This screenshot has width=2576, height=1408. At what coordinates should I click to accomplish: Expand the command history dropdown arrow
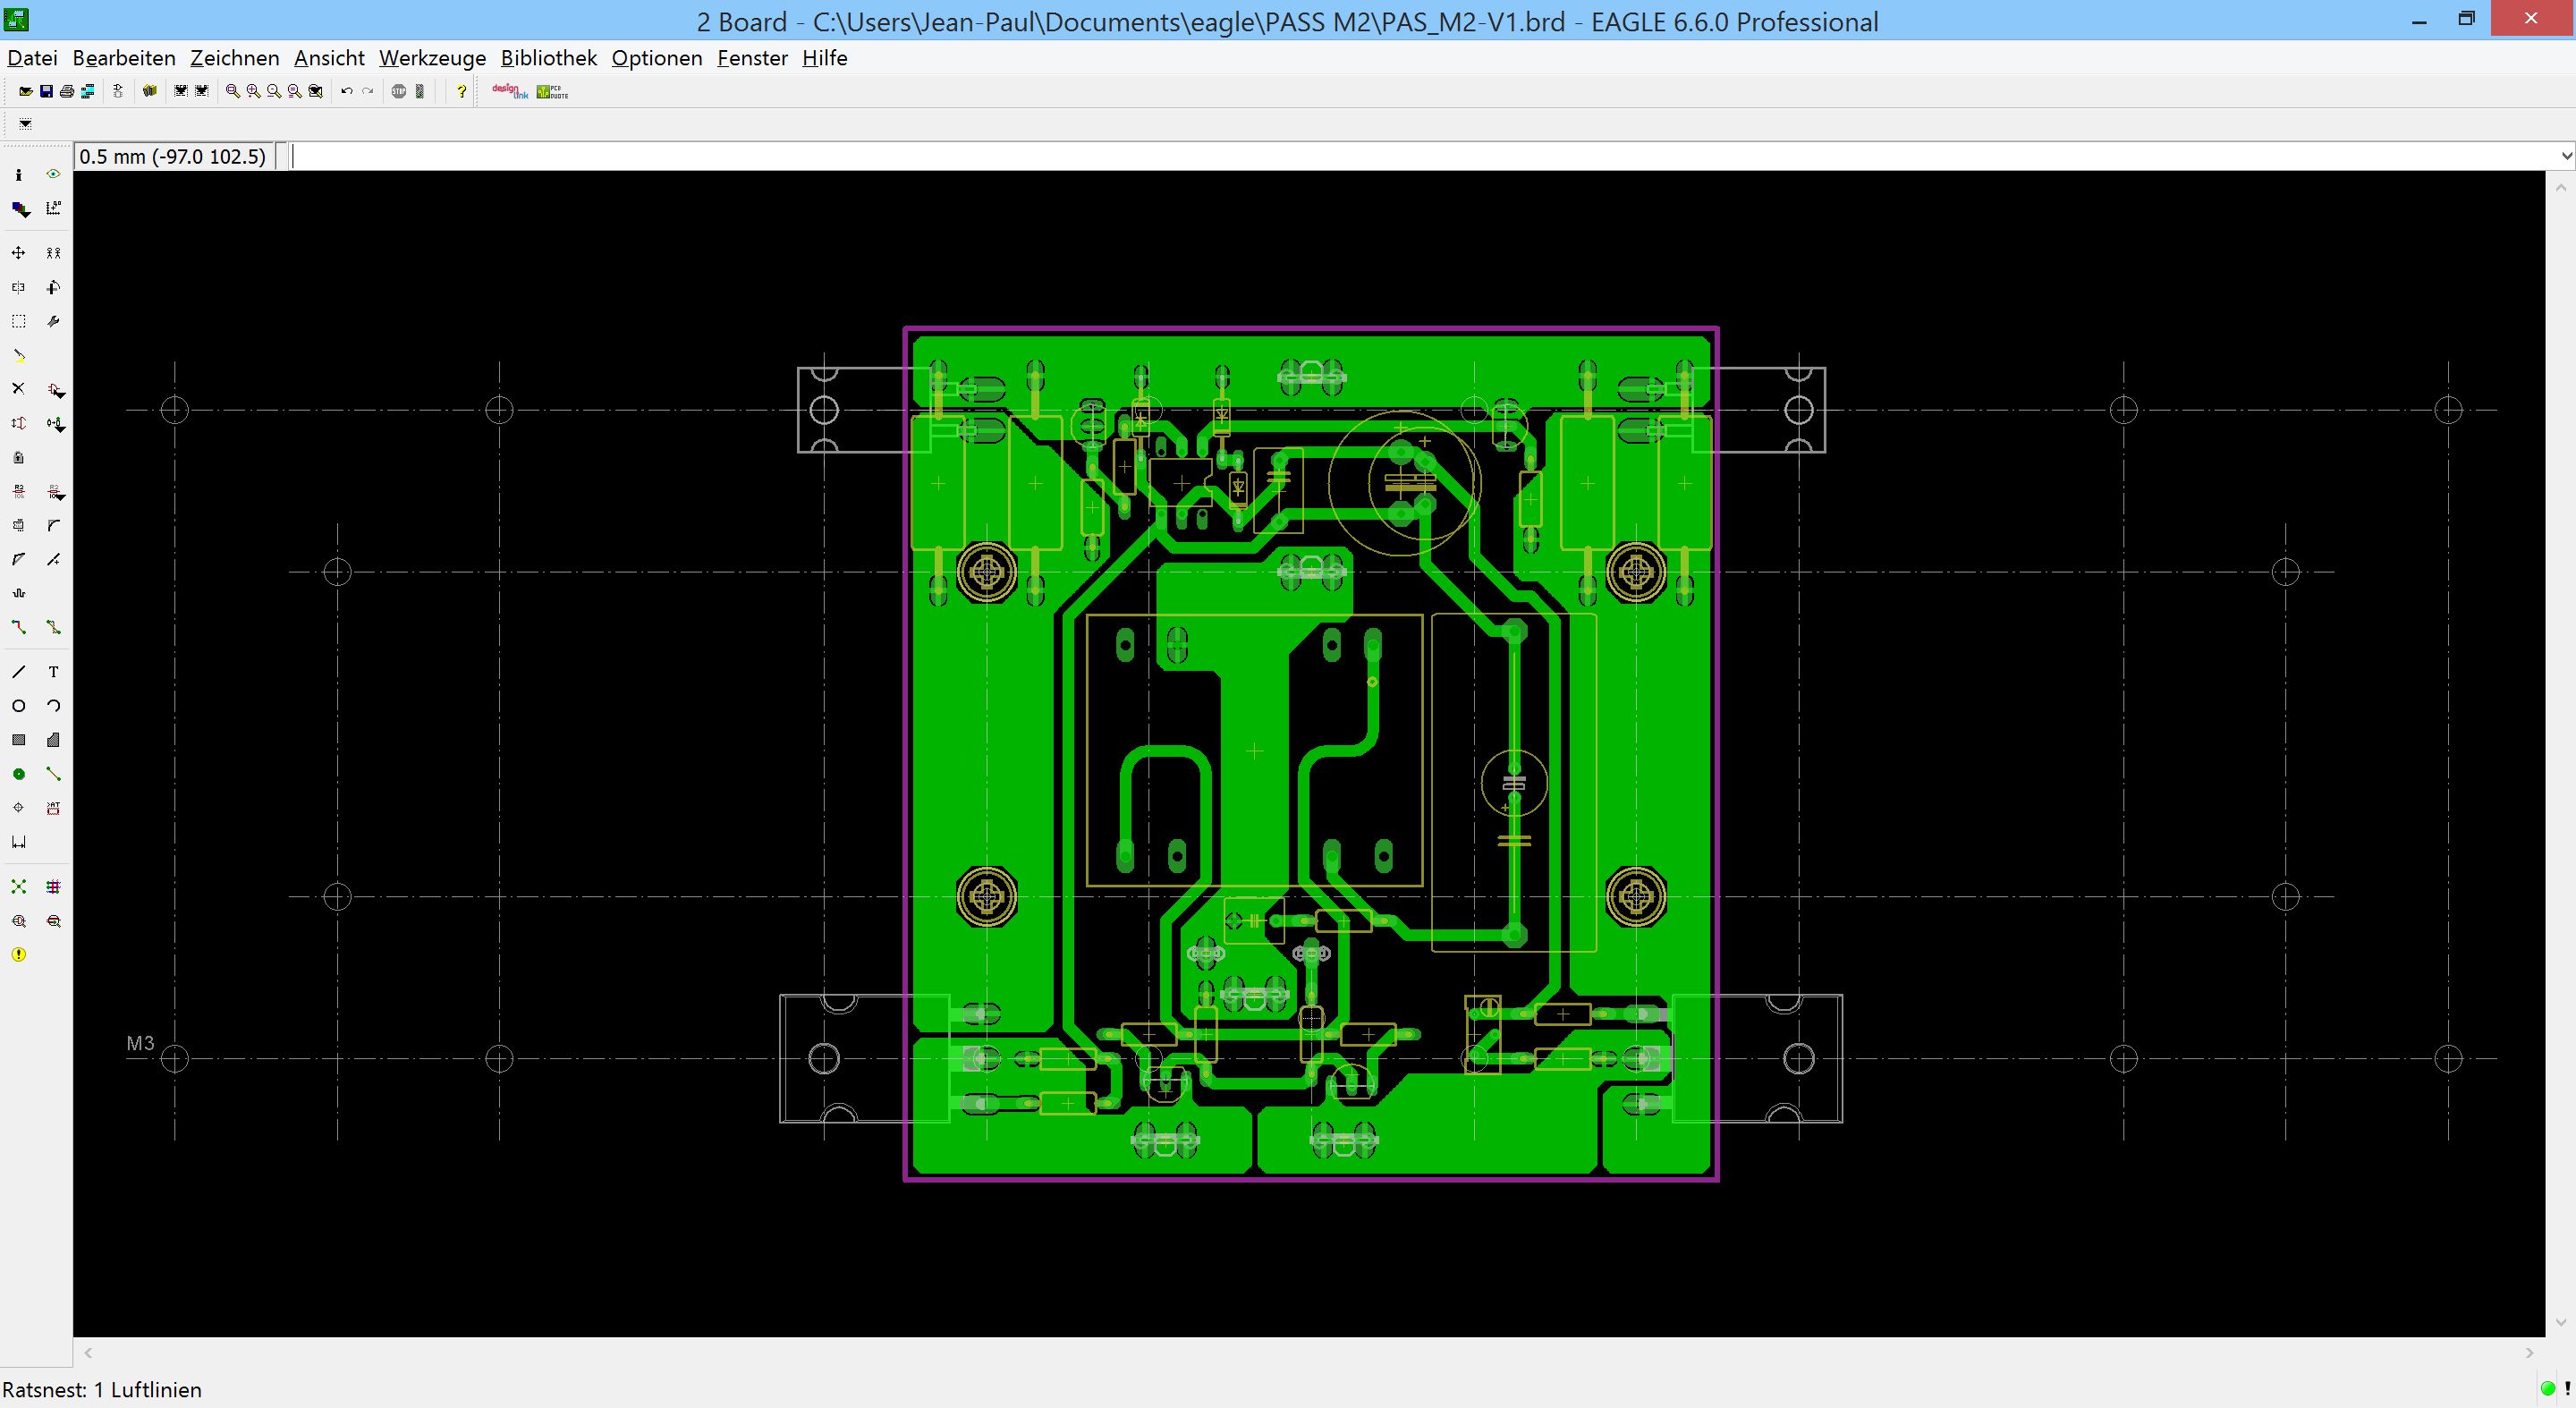[x=2565, y=156]
